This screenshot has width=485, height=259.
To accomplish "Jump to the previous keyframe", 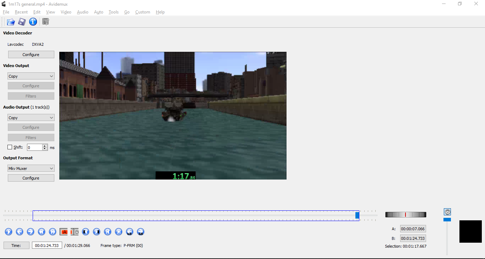I will (x=42, y=232).
